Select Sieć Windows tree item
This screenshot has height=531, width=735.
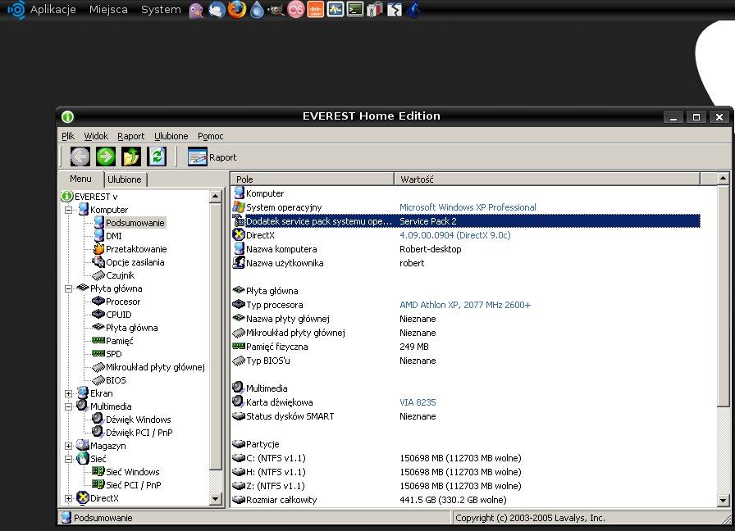[126, 472]
